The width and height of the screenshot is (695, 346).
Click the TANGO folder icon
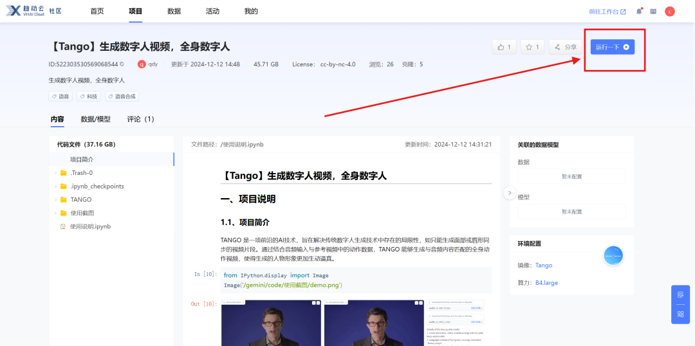tap(63, 200)
